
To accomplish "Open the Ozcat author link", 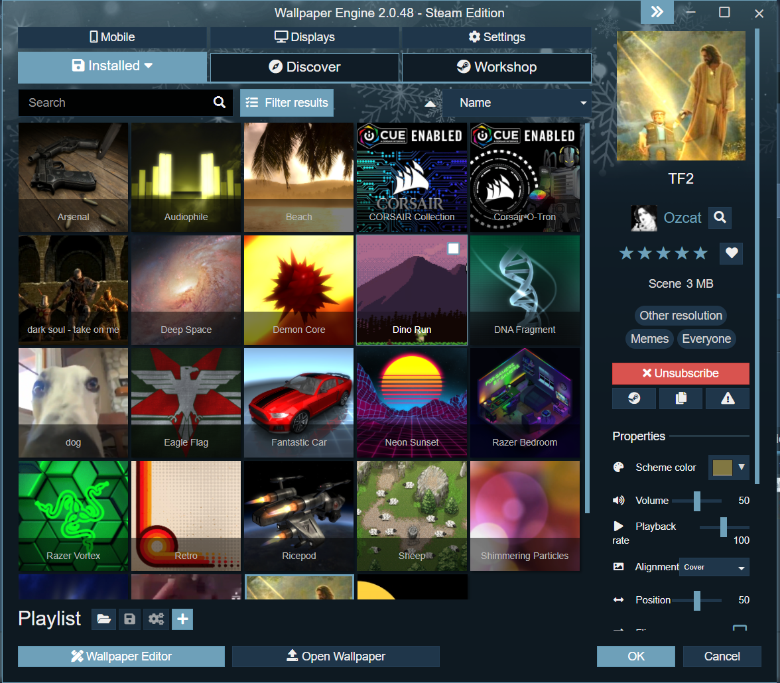I will (682, 218).
